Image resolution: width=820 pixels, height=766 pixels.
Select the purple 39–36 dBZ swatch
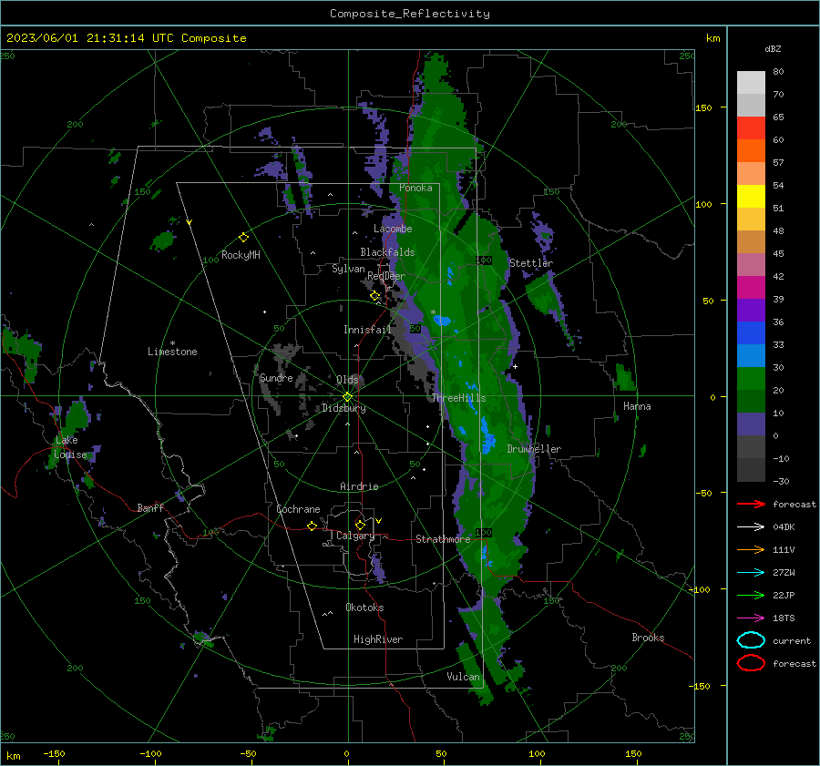751,311
